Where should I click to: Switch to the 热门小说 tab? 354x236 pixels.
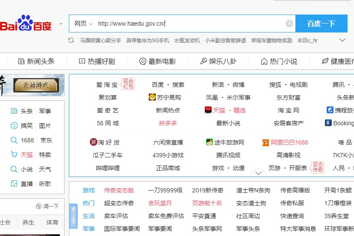coord(279,61)
